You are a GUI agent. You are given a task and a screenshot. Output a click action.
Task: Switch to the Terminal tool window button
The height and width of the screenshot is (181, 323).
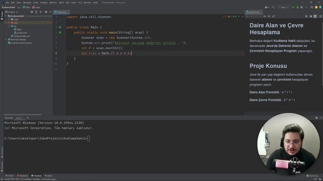[x=36, y=176]
